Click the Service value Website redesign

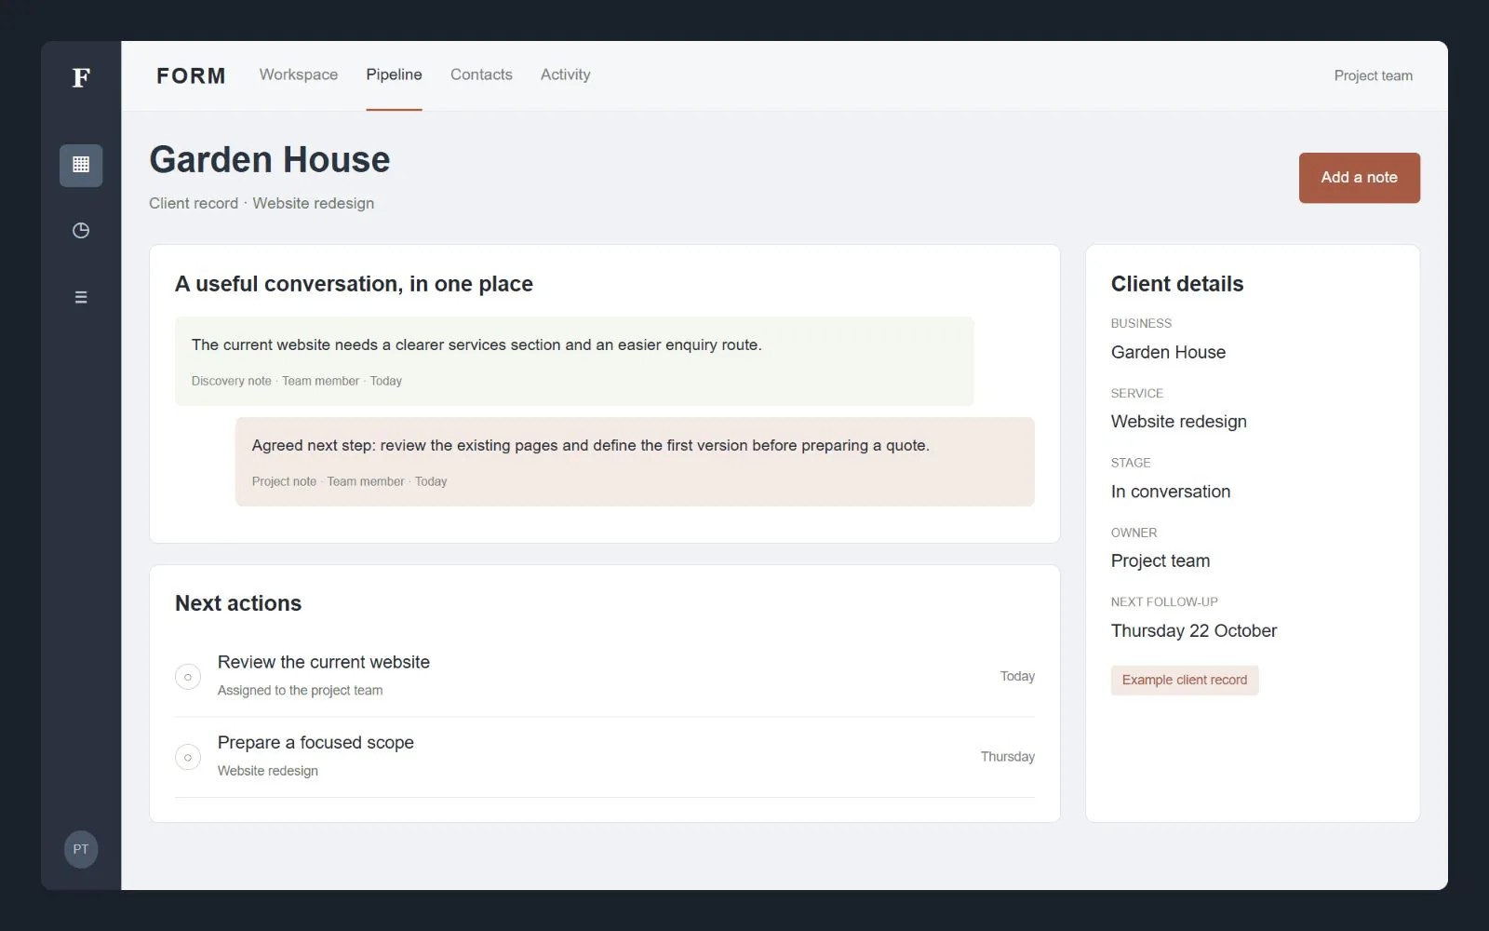point(1178,422)
